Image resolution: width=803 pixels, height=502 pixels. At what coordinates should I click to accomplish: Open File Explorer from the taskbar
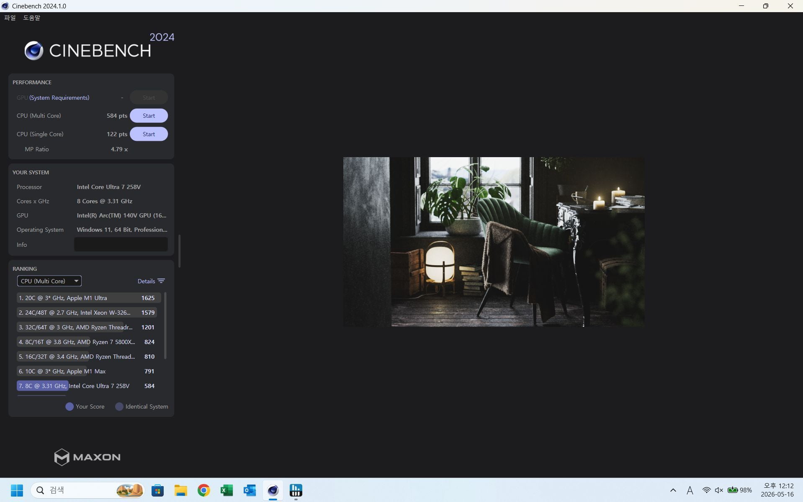click(181, 490)
